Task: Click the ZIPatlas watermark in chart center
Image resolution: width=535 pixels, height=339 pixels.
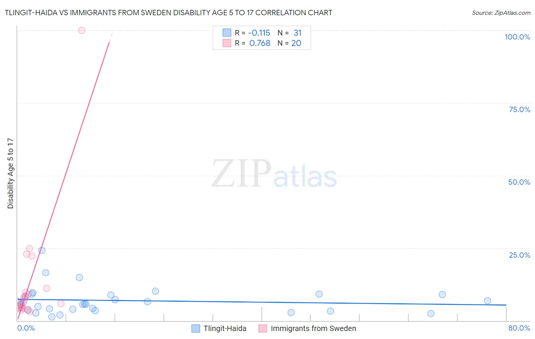Action: 274,174
